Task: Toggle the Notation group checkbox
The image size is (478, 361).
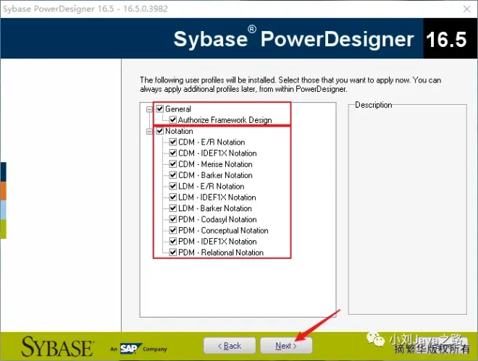Action: pos(160,131)
